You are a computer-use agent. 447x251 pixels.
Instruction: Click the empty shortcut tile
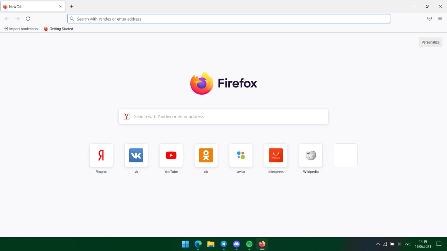346,155
